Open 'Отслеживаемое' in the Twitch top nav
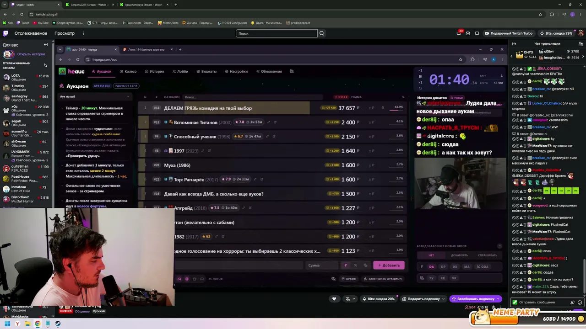Screen dimensions: 586x329 pos(31,33)
